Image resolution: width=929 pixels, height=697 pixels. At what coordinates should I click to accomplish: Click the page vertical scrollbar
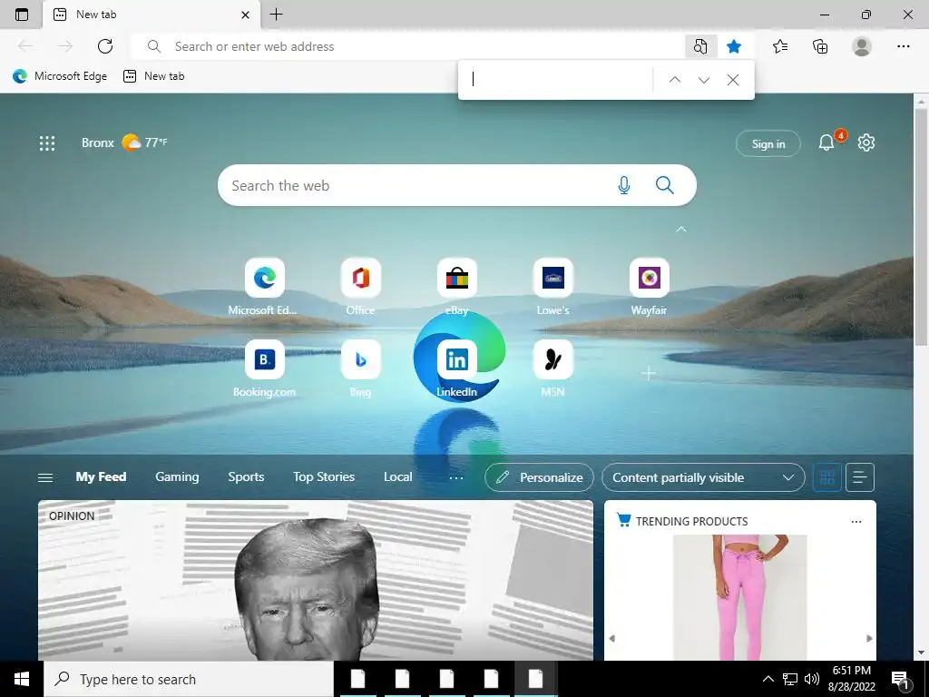[x=921, y=226]
